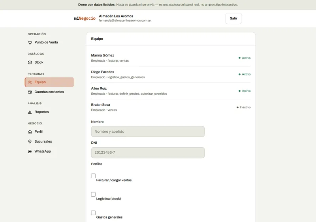
Task: Select the Ailén Ruiz team member name
Action: [99, 88]
